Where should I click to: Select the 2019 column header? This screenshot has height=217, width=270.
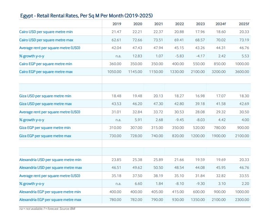coord(117,24)
